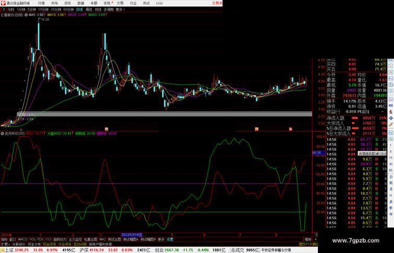Screen dimensions: 394x253
Task: Click the 上证 index value 3246.25
Action: pyautogui.click(x=21, y=250)
